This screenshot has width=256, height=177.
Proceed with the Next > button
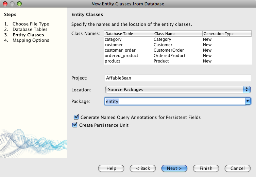(x=174, y=168)
